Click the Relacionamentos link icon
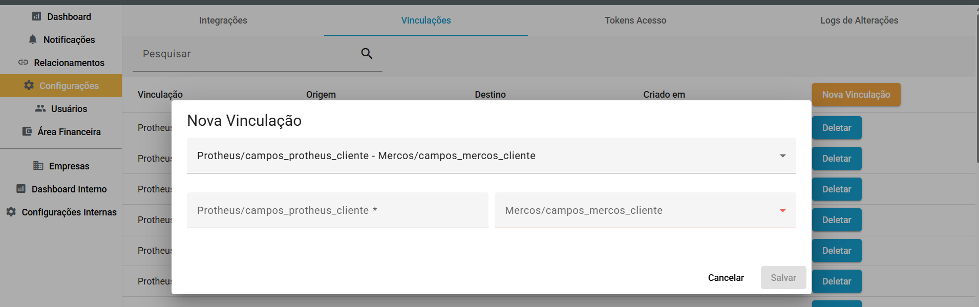The height and width of the screenshot is (307, 979). (23, 62)
